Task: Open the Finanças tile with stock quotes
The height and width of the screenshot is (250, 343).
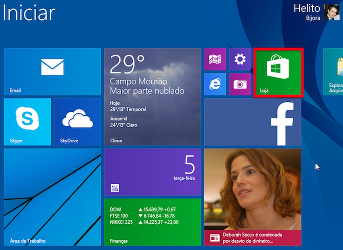Action: [x=152, y=222]
